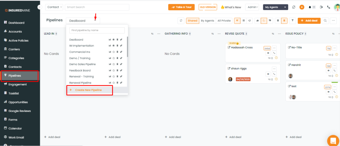Select the Renewal Pipeline entry

click(80, 83)
